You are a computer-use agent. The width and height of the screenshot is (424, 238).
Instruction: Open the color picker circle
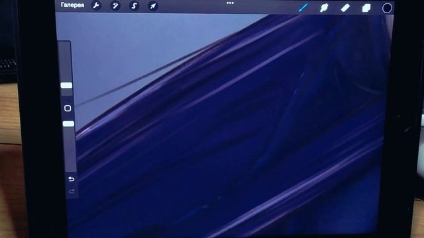pyautogui.click(x=387, y=9)
